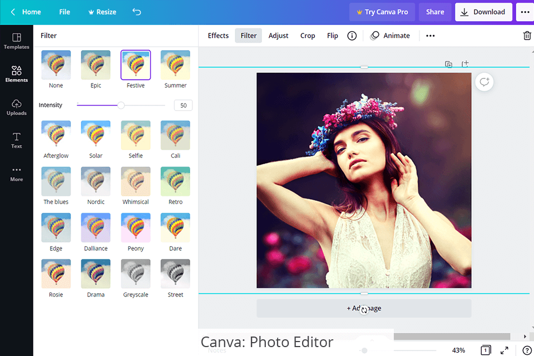Open the image info icon

pyautogui.click(x=352, y=36)
